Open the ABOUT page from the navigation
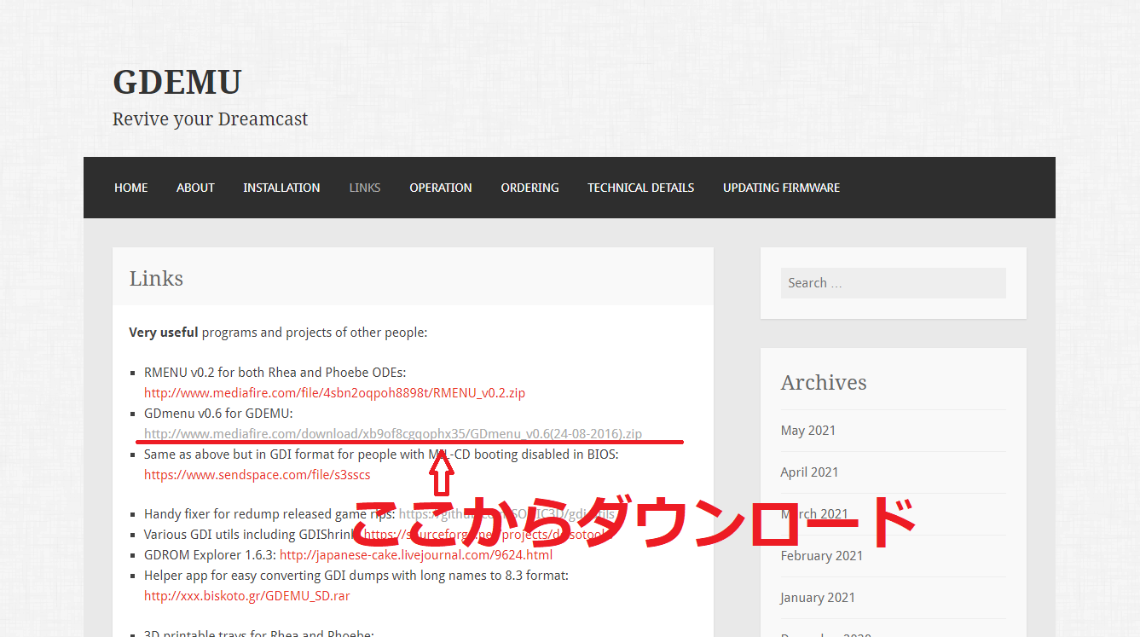The image size is (1140, 637). 195,188
